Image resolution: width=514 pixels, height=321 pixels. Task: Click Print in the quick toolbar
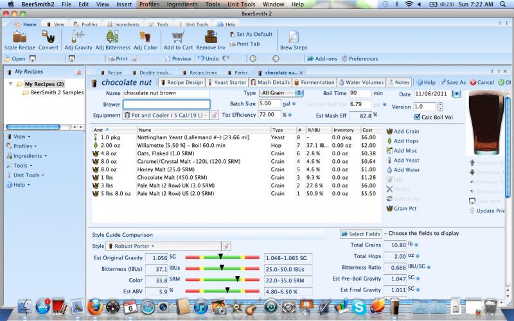118,58
